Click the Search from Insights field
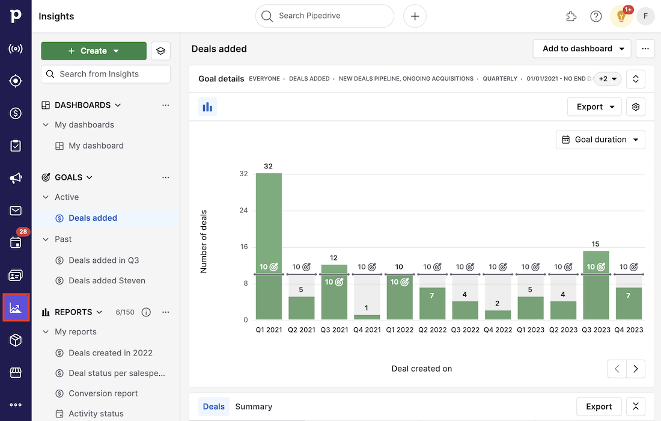 pos(105,73)
